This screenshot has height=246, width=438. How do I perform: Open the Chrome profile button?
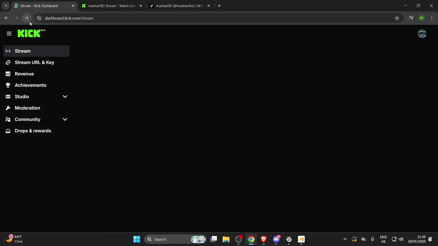[421, 18]
